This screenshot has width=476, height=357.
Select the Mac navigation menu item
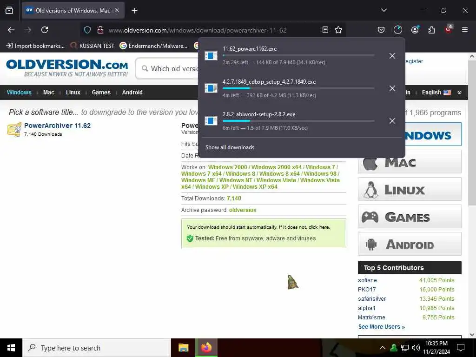tap(48, 93)
